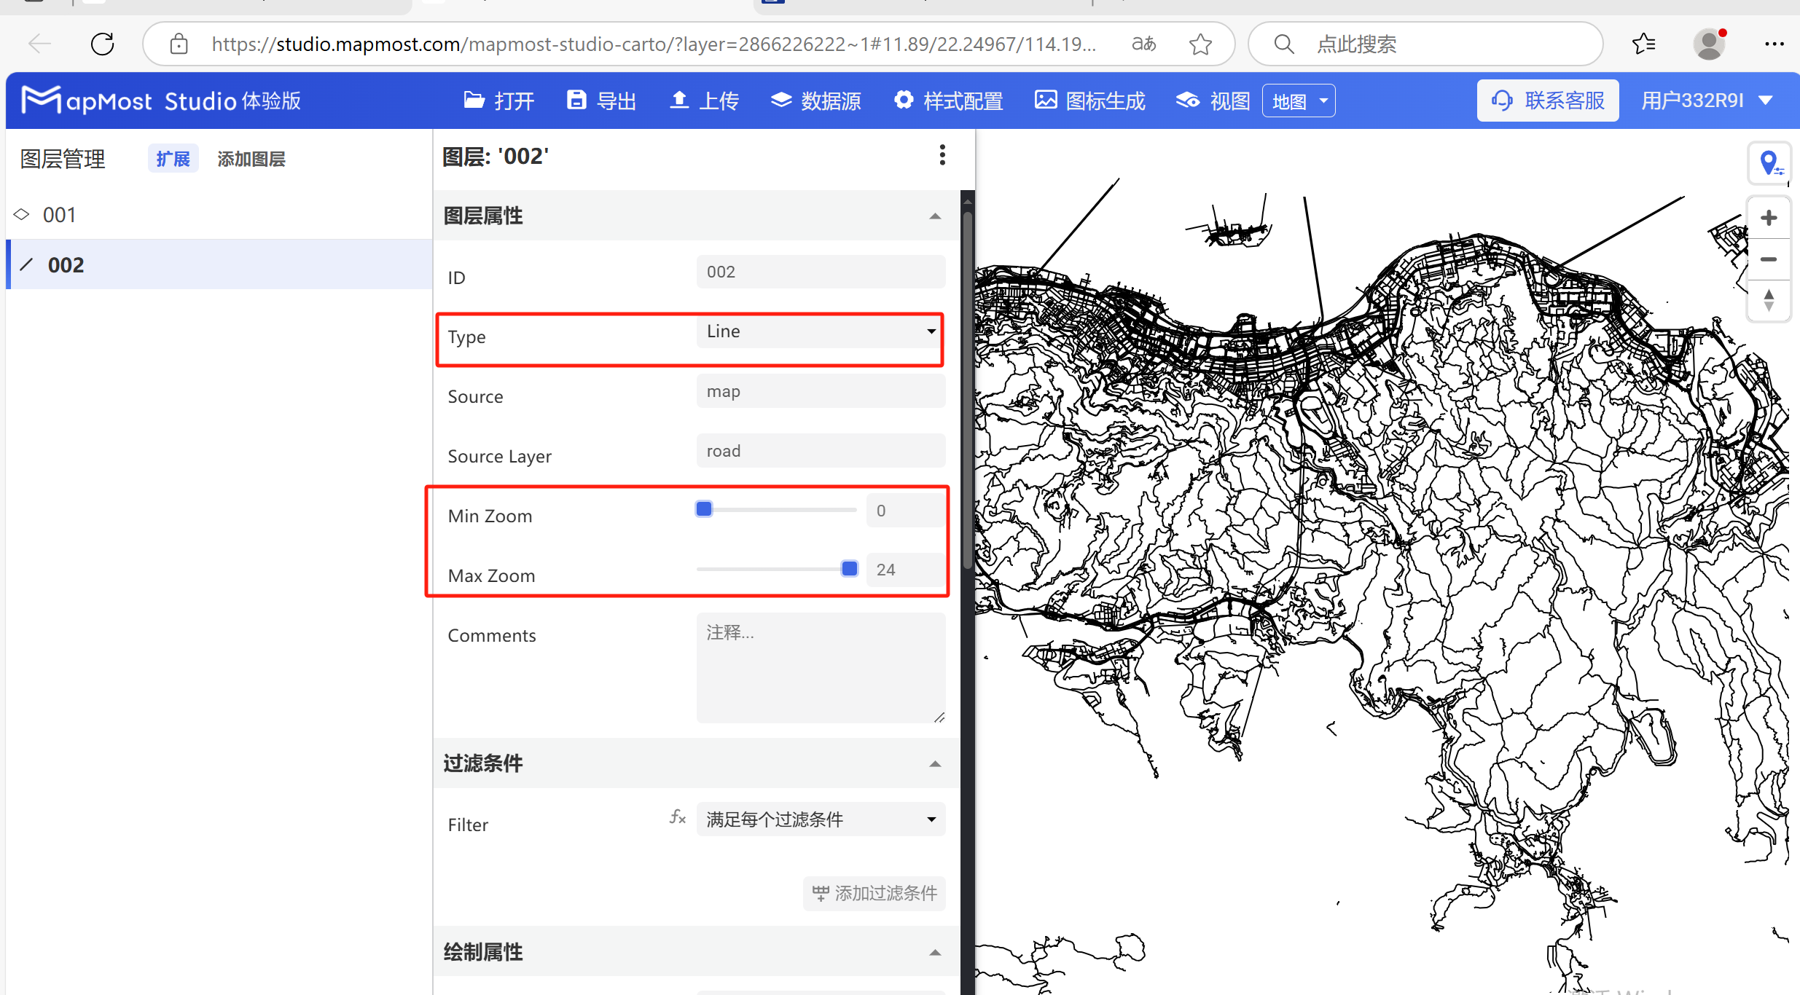Click inside the Comments text area
The image size is (1800, 995).
[x=820, y=666]
